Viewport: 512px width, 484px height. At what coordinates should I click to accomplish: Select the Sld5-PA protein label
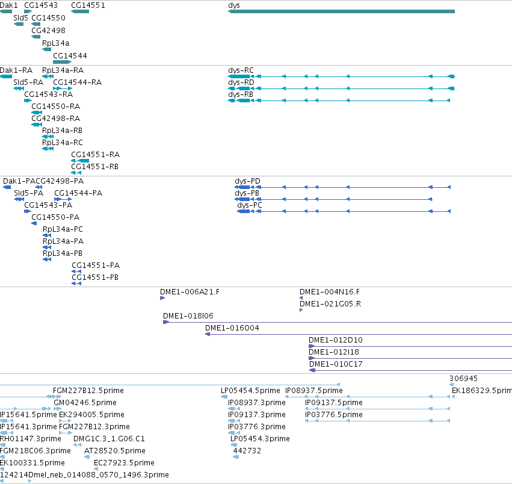coord(28,193)
